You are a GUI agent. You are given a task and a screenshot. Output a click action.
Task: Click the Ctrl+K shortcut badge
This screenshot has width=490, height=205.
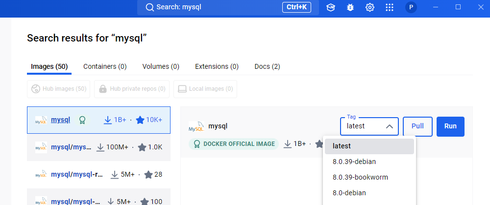coord(296,7)
